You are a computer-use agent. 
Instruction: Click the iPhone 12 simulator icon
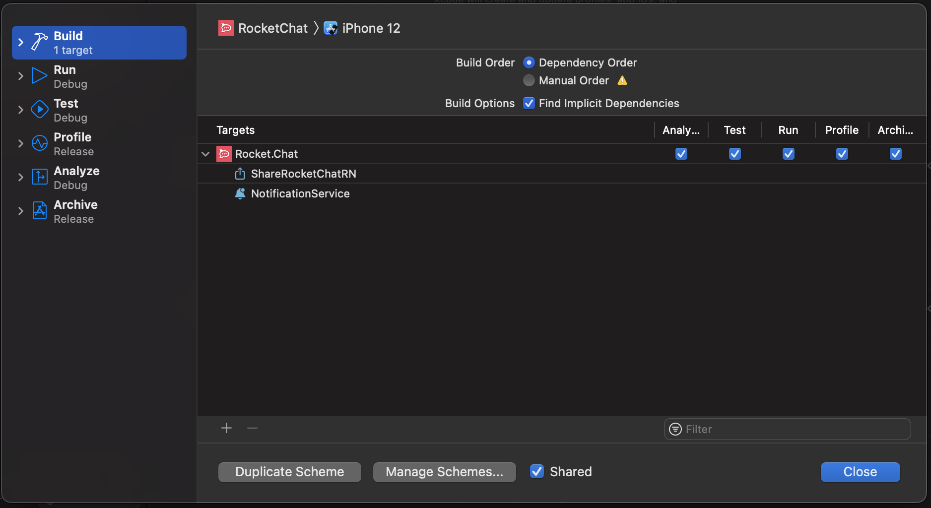pyautogui.click(x=331, y=28)
